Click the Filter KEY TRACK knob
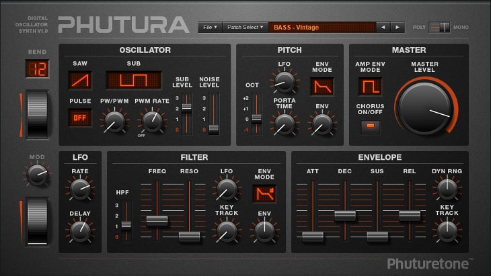This screenshot has width=491, height=276. [x=227, y=232]
